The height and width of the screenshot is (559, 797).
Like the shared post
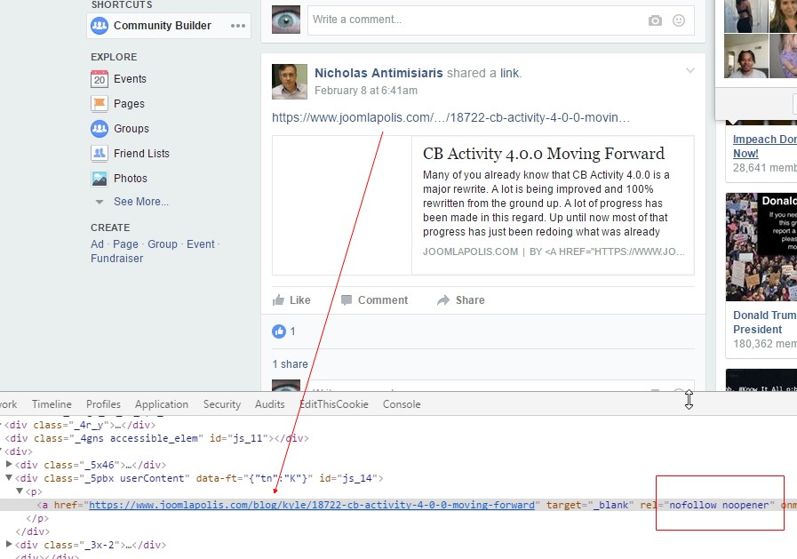pos(291,300)
